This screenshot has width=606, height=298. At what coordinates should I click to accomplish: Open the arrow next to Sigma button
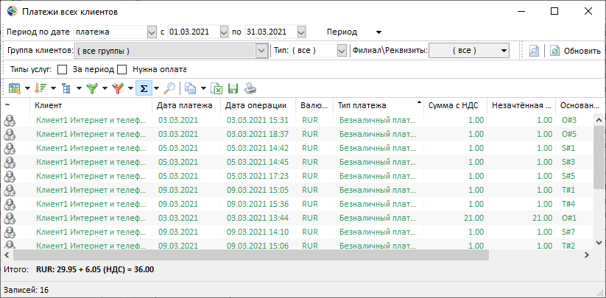coord(156,89)
